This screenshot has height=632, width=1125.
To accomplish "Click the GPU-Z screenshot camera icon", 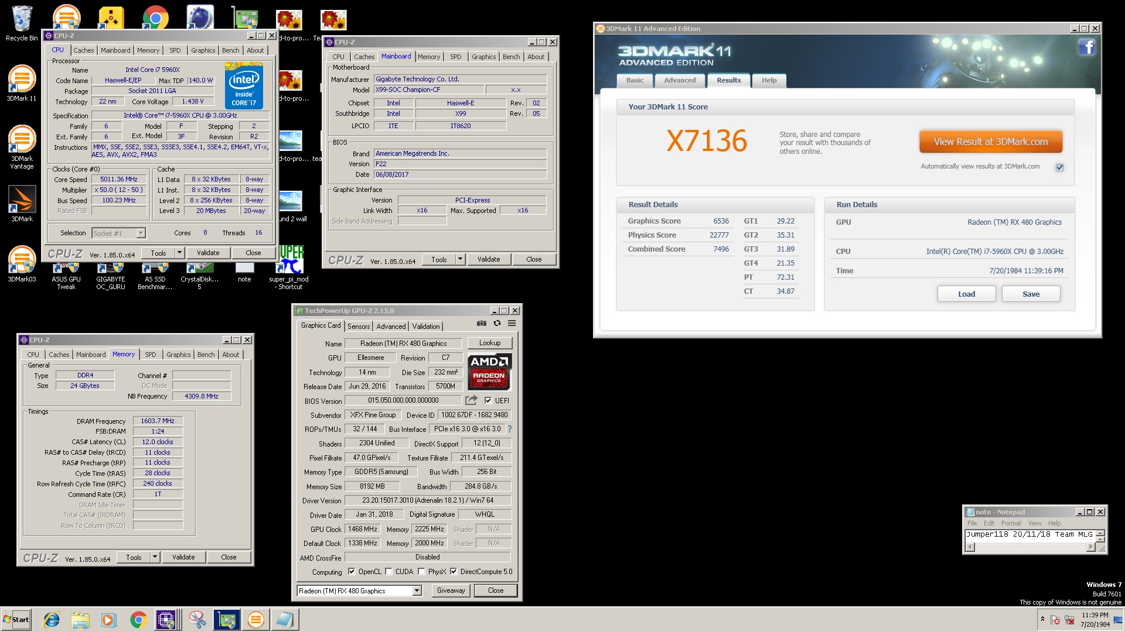I will point(482,323).
